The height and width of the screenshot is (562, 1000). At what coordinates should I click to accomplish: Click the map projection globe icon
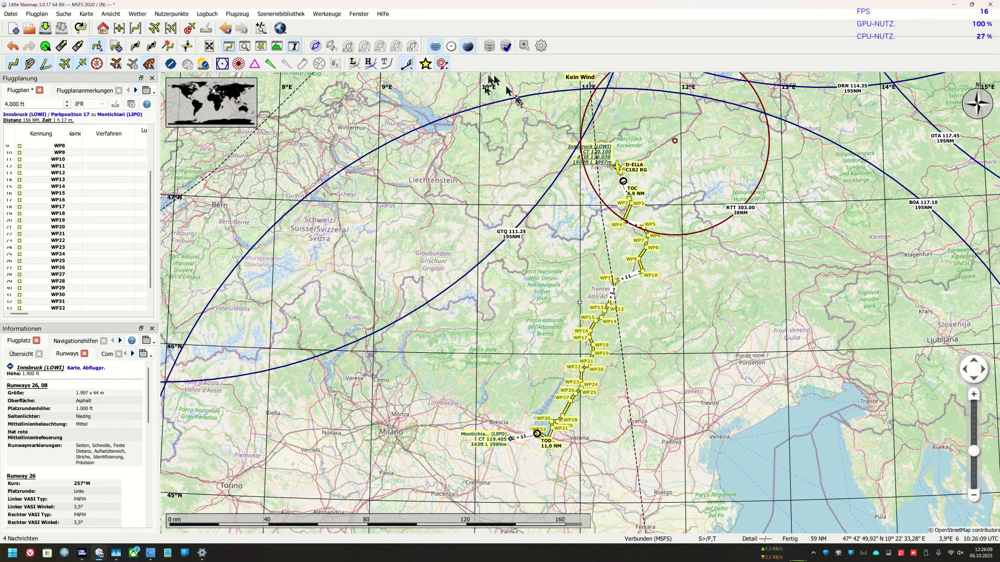pyautogui.click(x=280, y=28)
